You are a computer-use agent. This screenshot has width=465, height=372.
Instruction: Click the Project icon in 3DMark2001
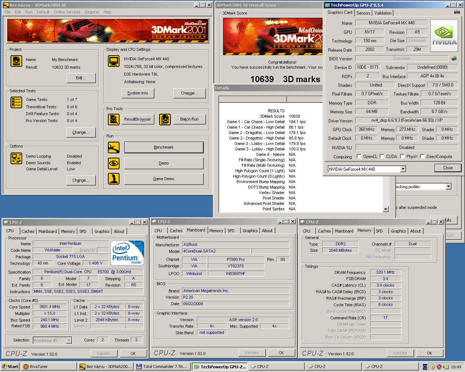tap(16, 61)
